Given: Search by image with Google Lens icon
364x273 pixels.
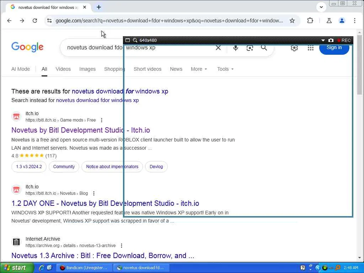Looking at the screenshot, I should click(250, 48).
